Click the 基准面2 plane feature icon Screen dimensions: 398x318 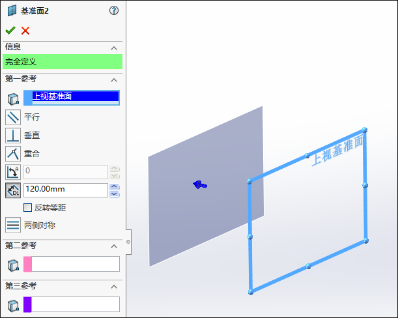point(12,10)
